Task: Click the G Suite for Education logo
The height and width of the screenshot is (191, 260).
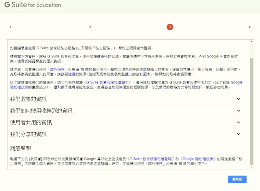Action: [32, 4]
